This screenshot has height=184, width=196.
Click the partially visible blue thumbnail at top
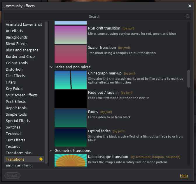pos(71,23)
